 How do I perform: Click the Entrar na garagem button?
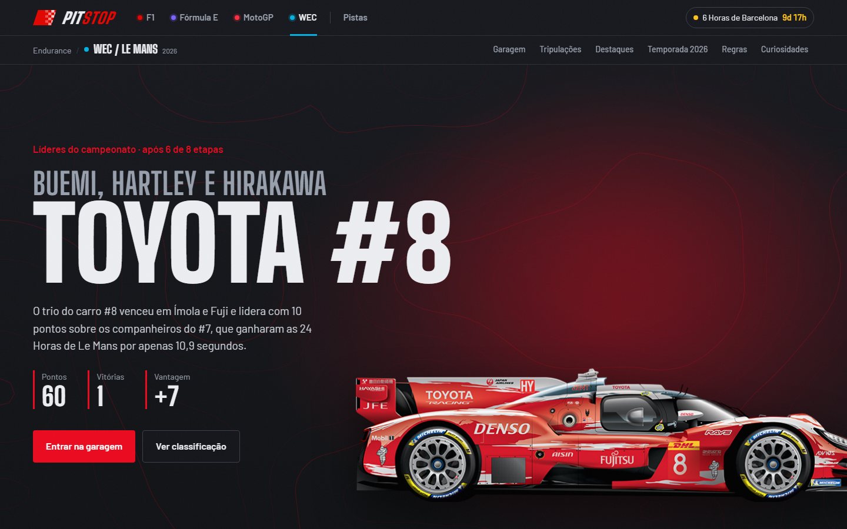[84, 447]
